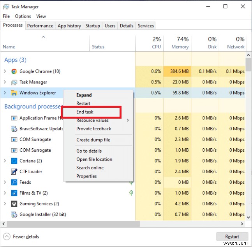This screenshot has width=252, height=247.
Task: Click the Feeds magnifier icon
Action: click(14, 182)
